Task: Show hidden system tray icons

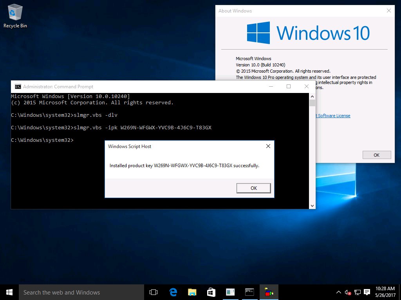Action: click(338, 292)
